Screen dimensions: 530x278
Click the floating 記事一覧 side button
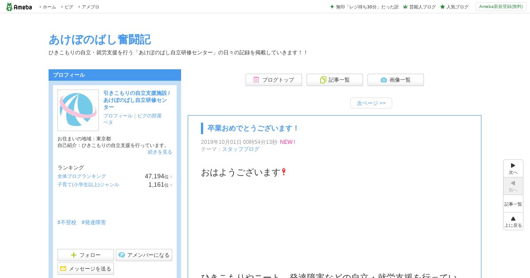513,204
